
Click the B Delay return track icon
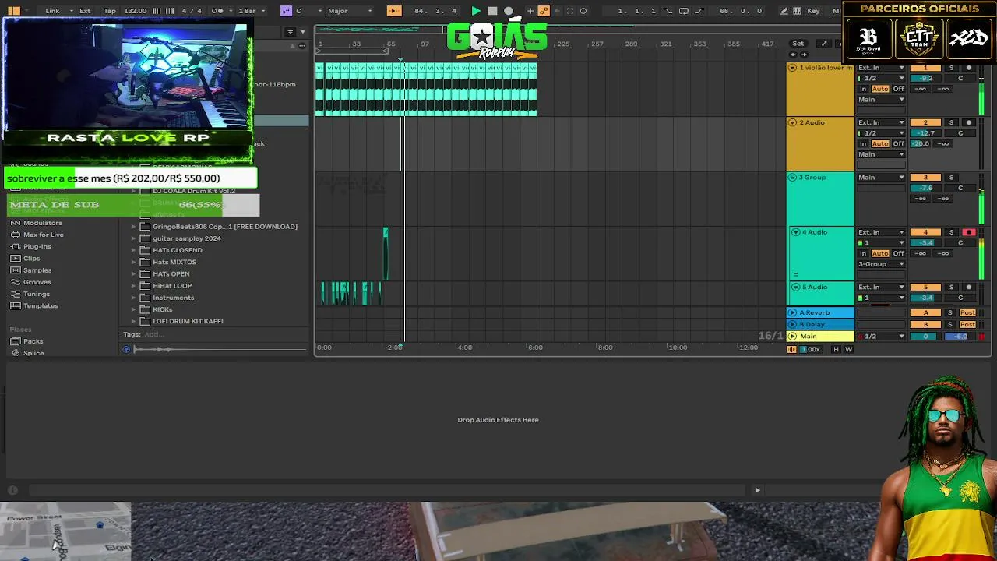pos(793,324)
